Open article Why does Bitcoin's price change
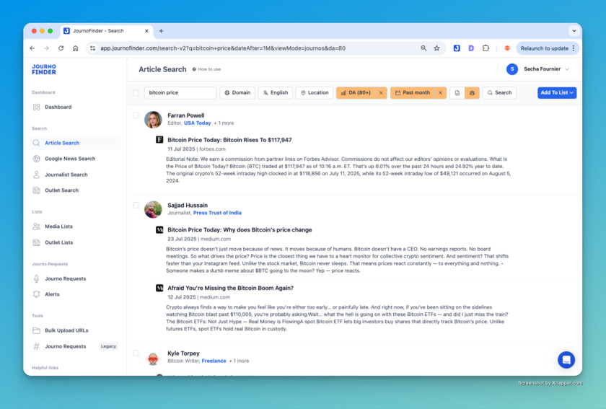 coord(240,230)
